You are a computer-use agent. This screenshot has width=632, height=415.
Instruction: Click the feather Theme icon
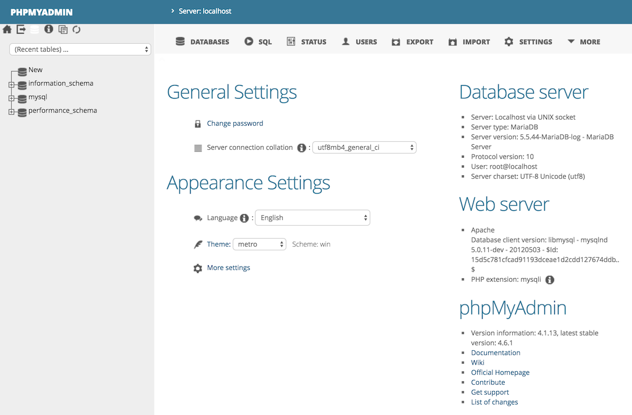click(x=198, y=244)
